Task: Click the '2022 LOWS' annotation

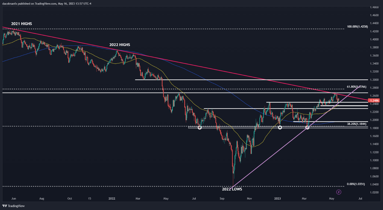Action: click(232, 189)
